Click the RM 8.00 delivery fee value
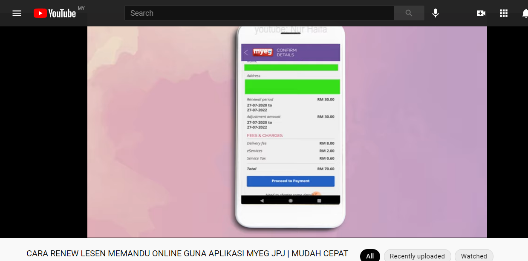 (327, 143)
